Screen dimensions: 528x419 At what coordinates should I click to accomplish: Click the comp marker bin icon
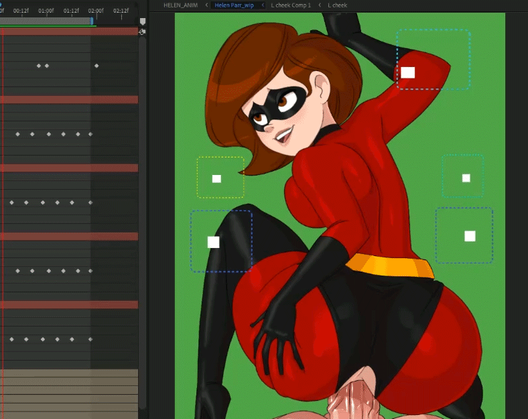click(143, 21)
